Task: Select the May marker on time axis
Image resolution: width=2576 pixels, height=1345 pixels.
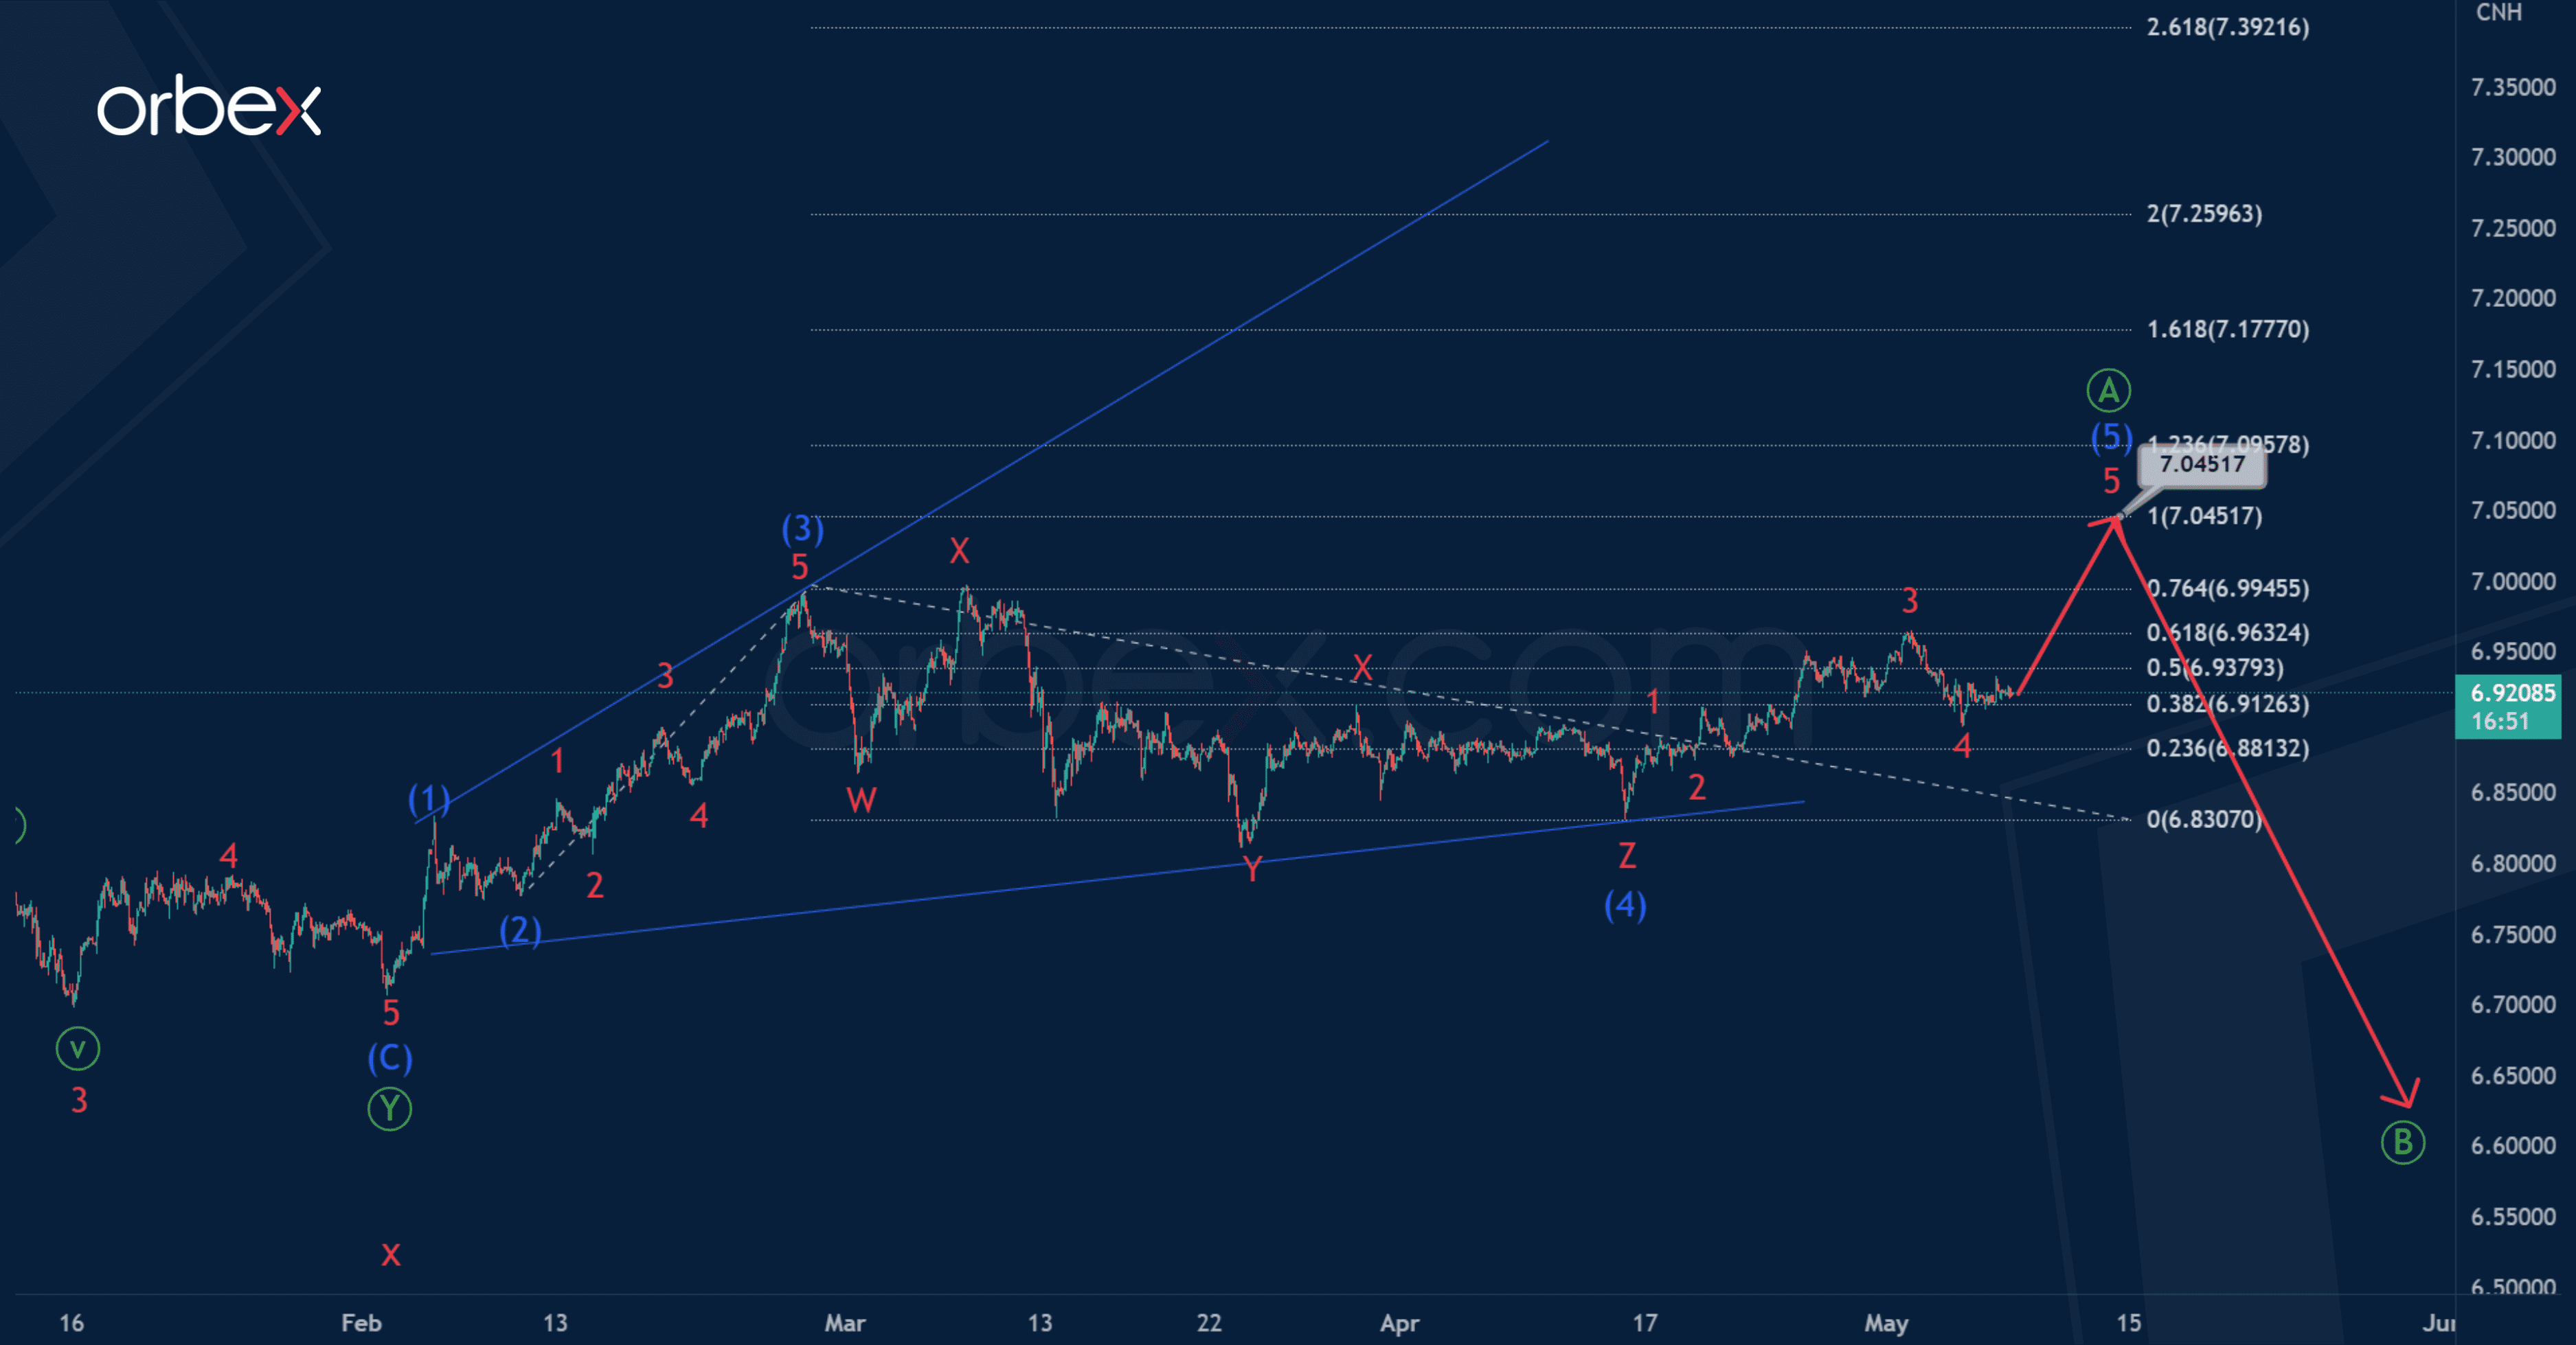Action: coord(1886,1323)
